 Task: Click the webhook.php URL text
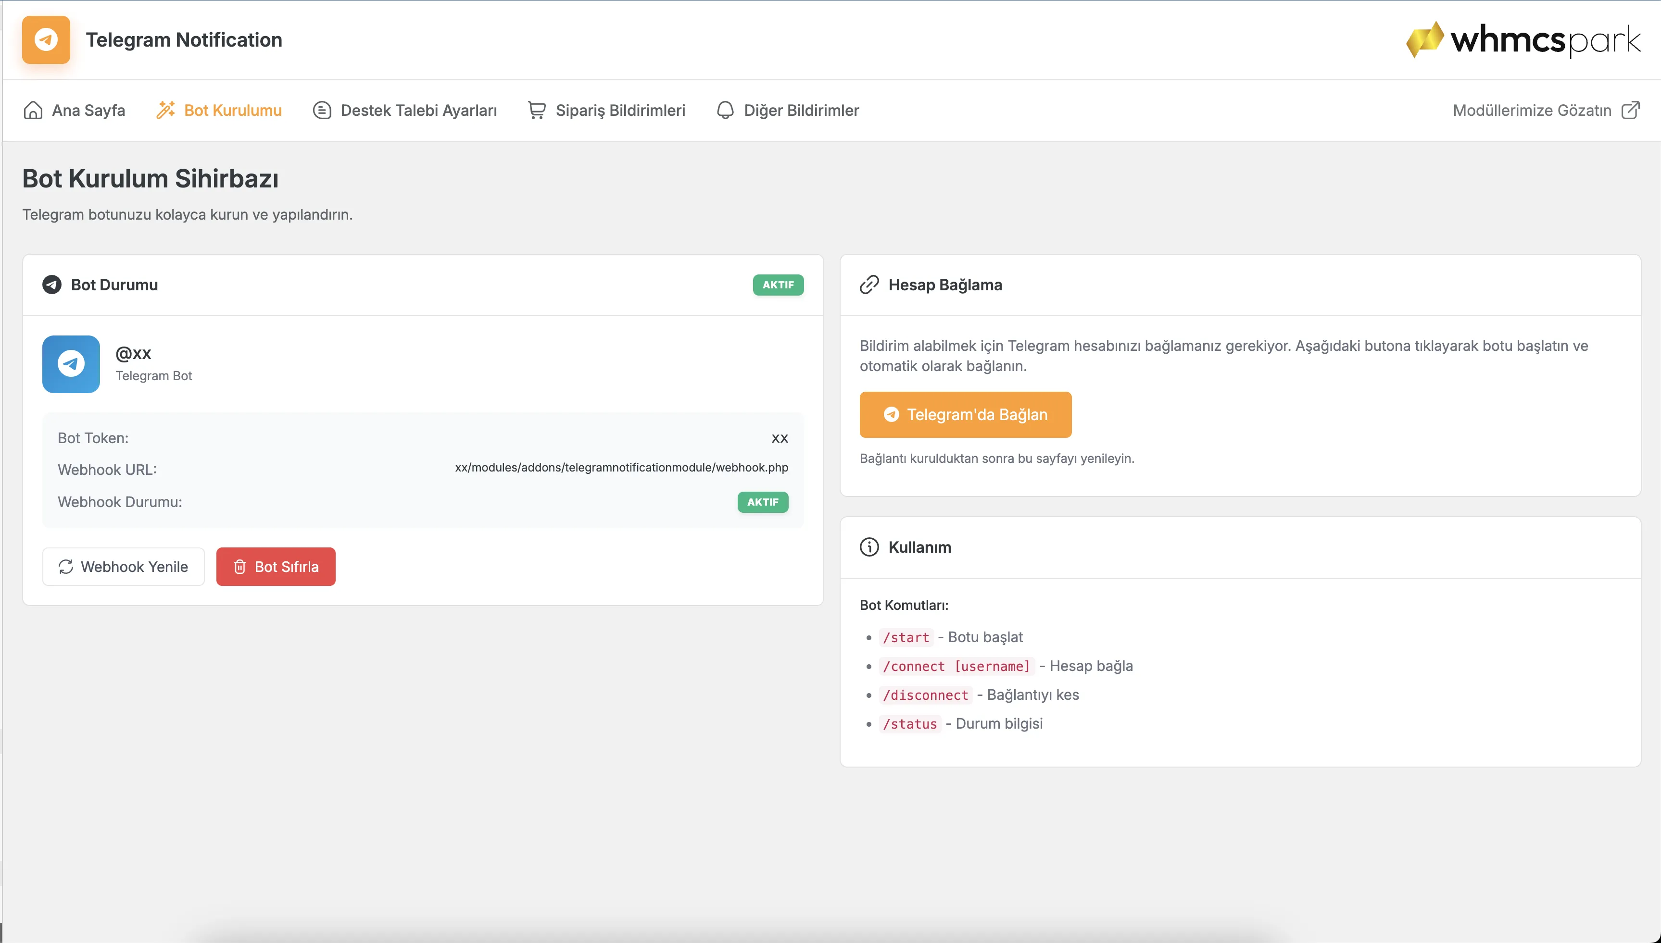click(621, 468)
